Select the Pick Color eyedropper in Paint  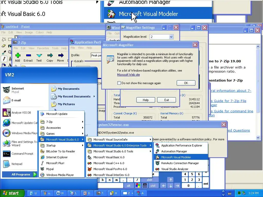4,52
